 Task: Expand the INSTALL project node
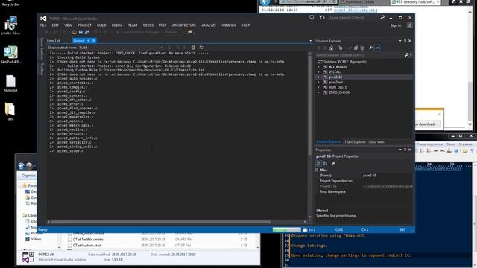[x=318, y=72]
